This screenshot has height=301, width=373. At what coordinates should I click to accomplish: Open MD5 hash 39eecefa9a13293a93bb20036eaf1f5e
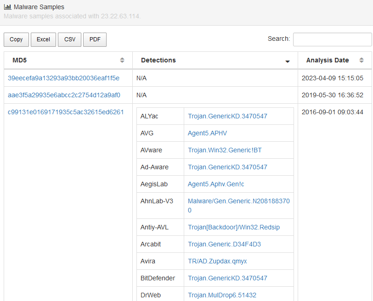63,78
